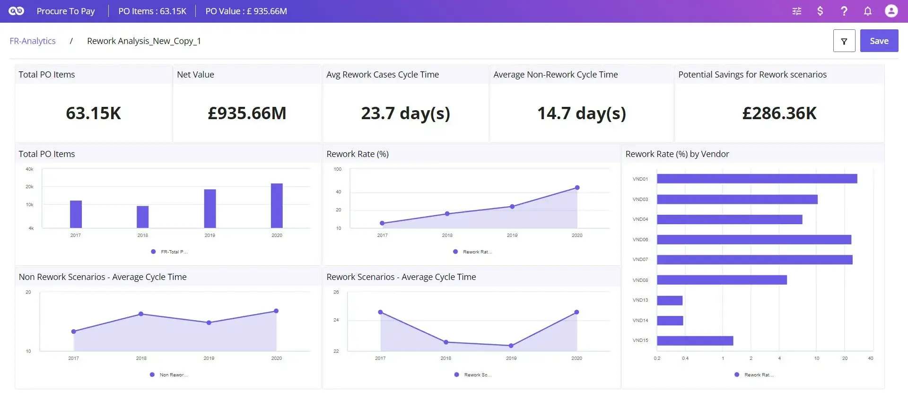The image size is (908, 419).
Task: Click Non Rework Scenarios - Average Cycle Time title
Action: pyautogui.click(x=103, y=277)
